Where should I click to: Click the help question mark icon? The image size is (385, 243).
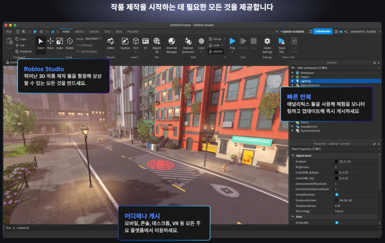click(336, 32)
